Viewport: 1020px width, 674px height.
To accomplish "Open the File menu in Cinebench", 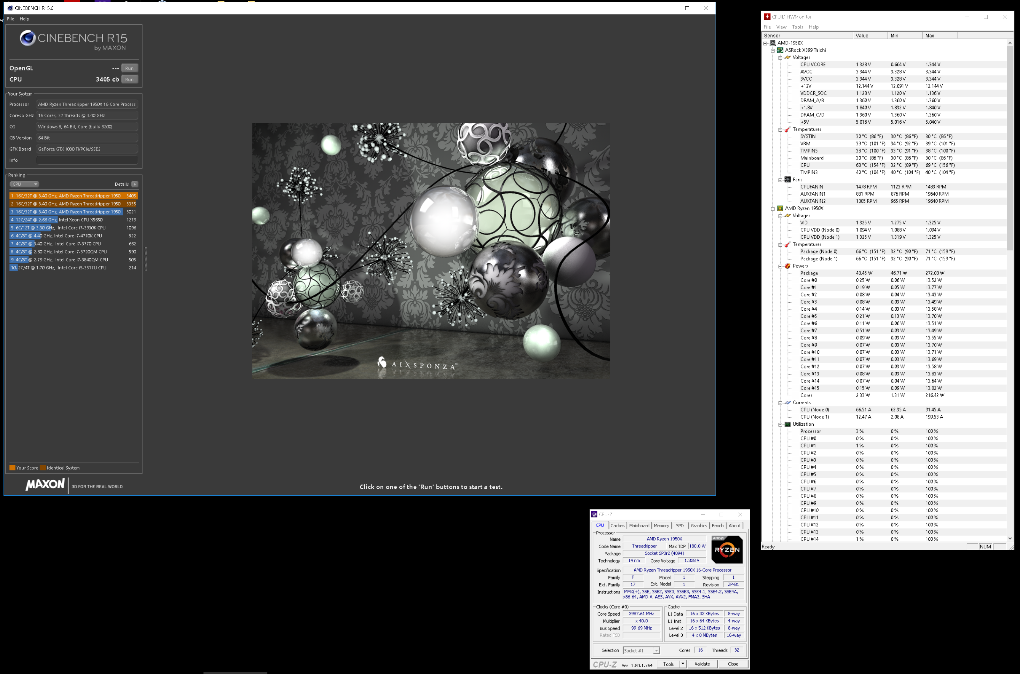I will [x=11, y=19].
